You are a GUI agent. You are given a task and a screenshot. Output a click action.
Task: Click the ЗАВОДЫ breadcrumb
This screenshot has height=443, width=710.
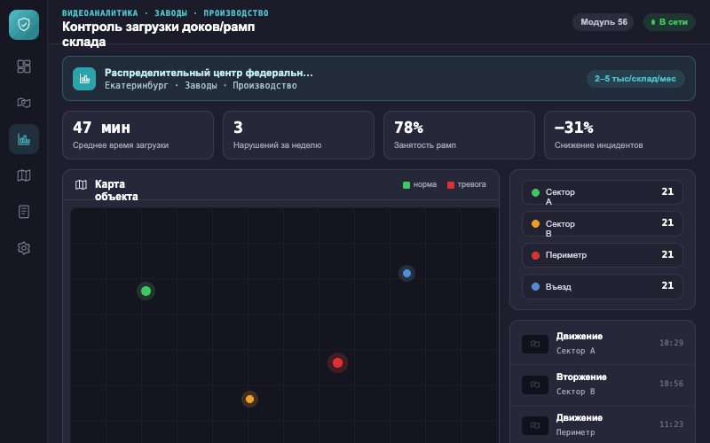[170, 13]
